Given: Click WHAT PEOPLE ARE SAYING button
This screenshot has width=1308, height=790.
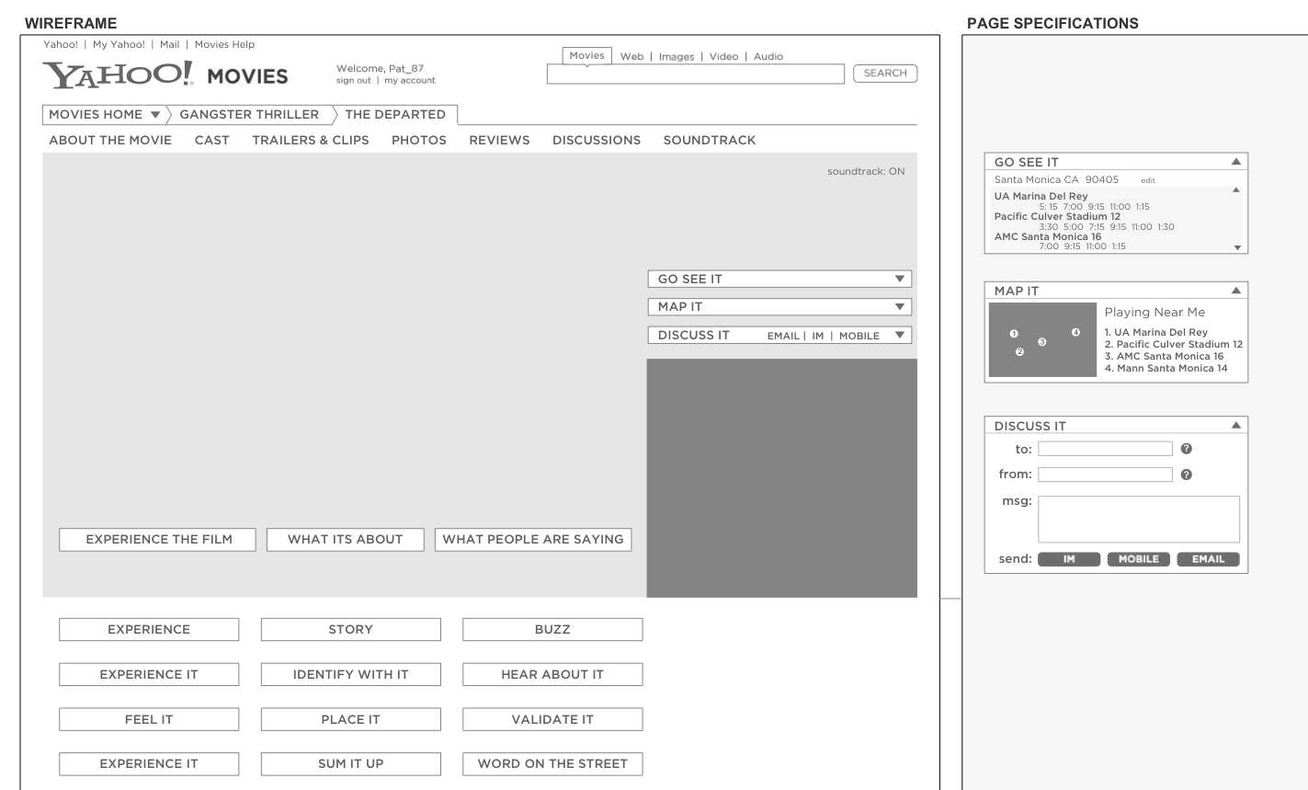Looking at the screenshot, I should point(533,540).
